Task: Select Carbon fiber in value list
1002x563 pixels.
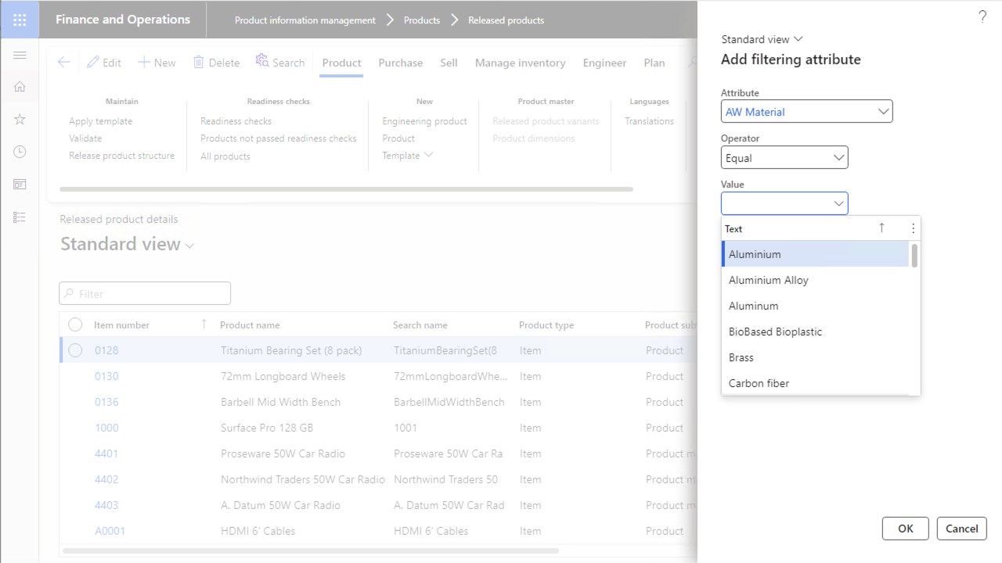Action: (x=816, y=383)
